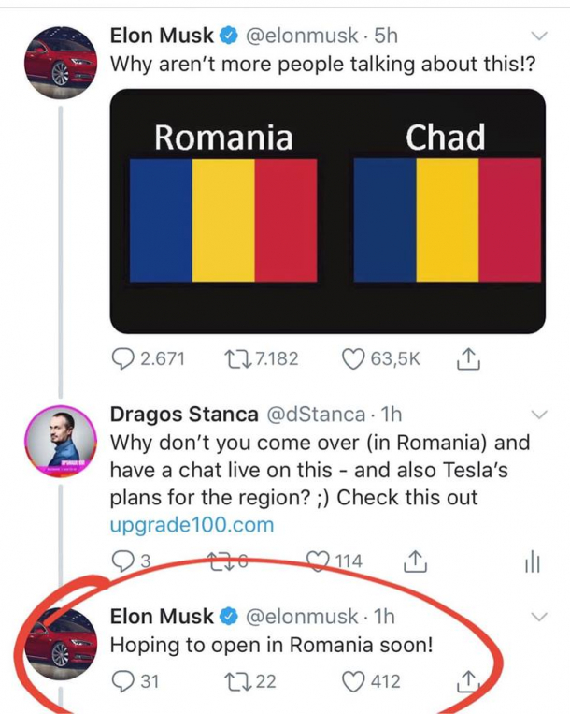Open chevron menu on the bottom Elon reply
This screenshot has height=714, width=570.
539,617
